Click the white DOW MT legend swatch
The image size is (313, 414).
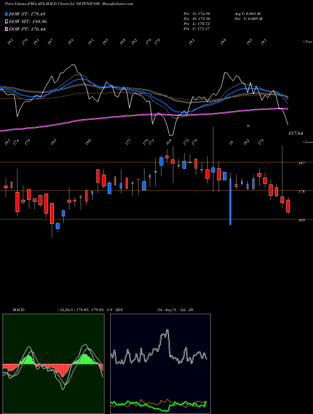(6, 21)
